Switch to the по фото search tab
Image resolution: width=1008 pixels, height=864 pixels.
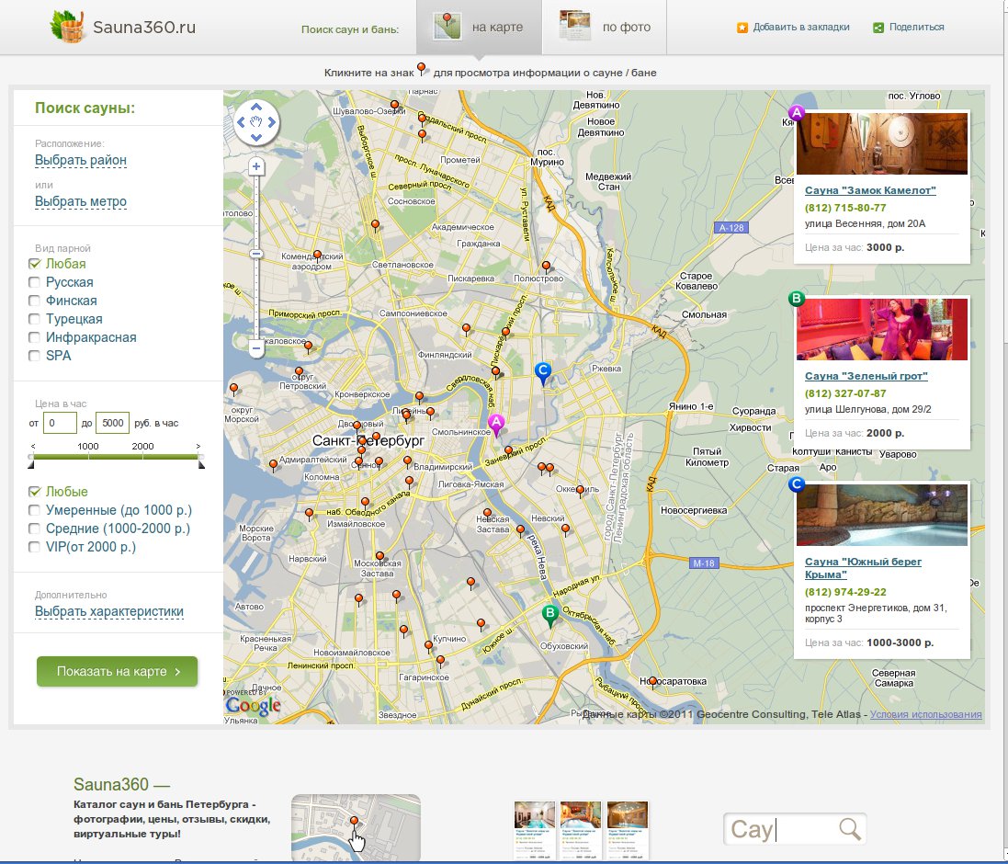[605, 28]
